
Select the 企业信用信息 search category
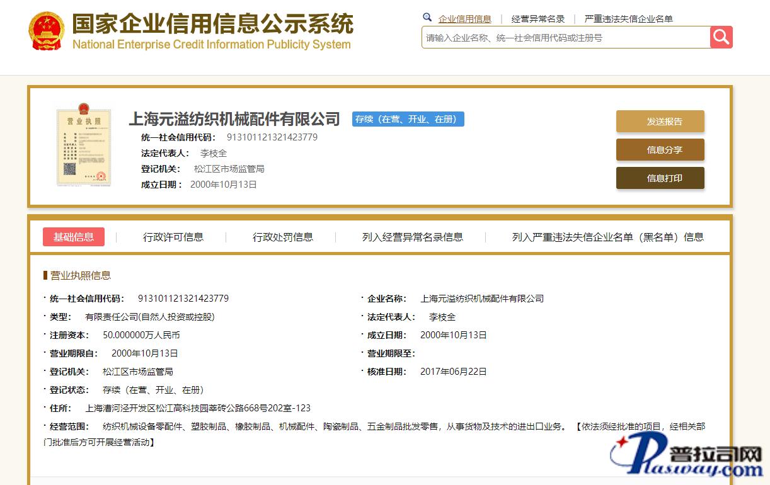coord(464,19)
